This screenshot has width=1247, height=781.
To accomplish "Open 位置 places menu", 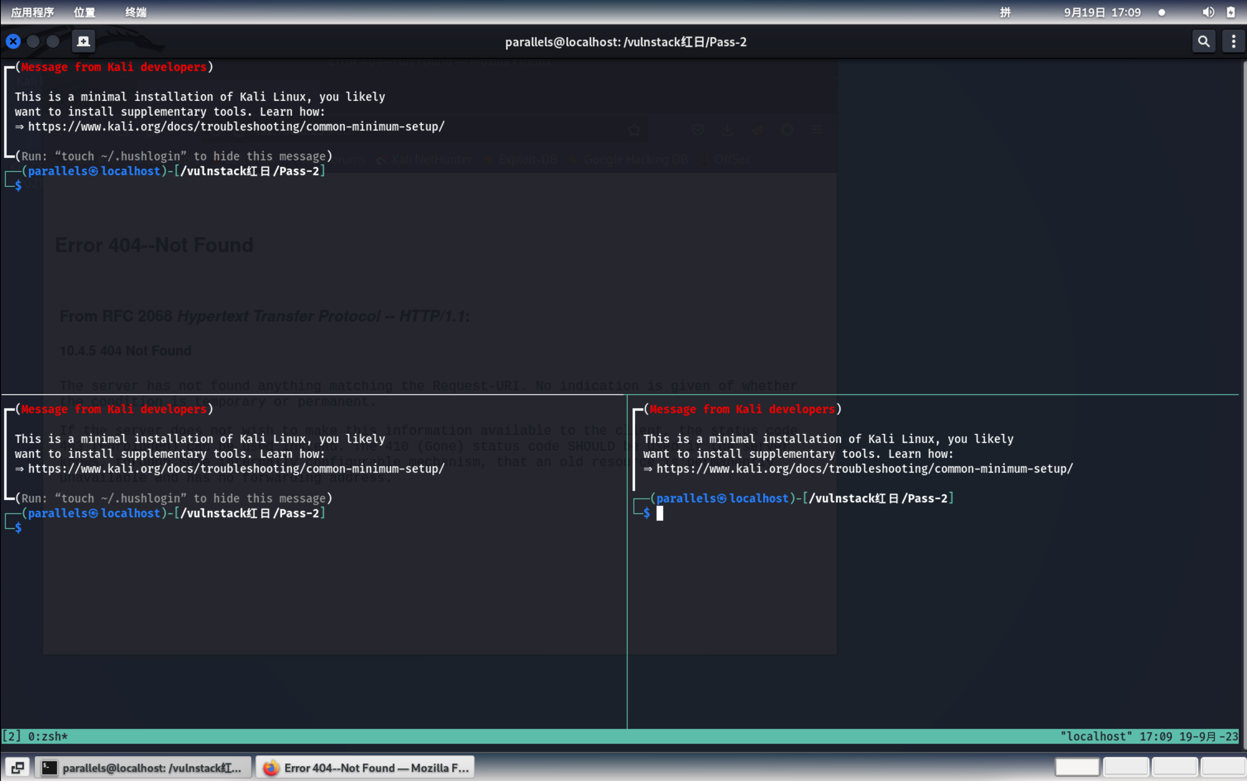I will pyautogui.click(x=84, y=12).
